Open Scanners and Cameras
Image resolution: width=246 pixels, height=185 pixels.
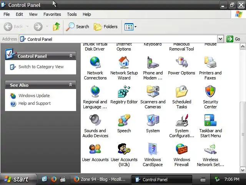[x=153, y=91]
